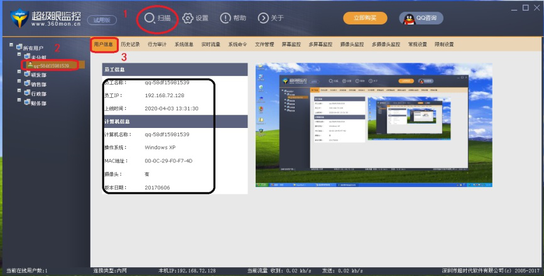Viewport: 544px width, 276px height.
Task: Click login time 2020-04-03 13:31:30
Action: [171, 109]
